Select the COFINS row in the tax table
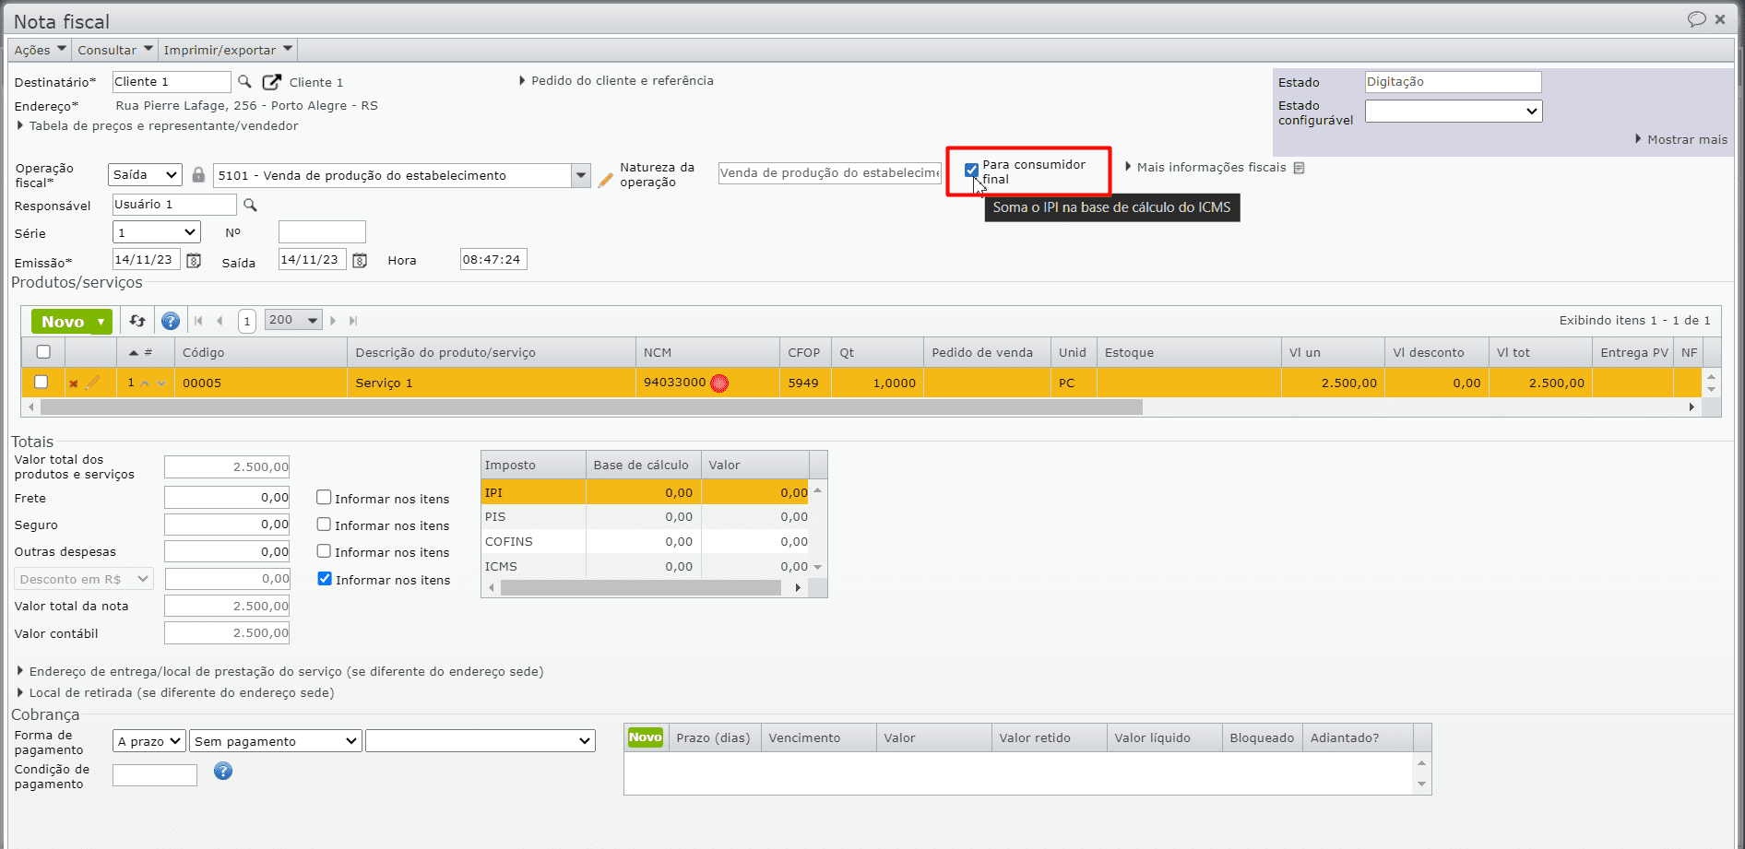 645,541
